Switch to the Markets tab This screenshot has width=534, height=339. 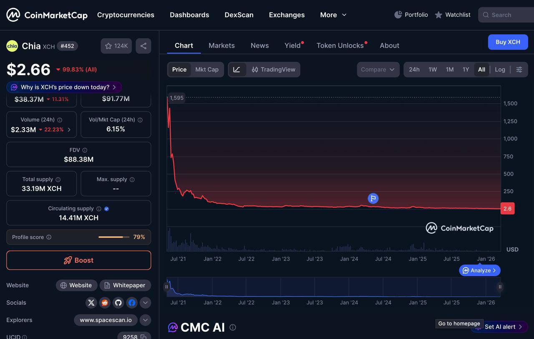click(222, 46)
